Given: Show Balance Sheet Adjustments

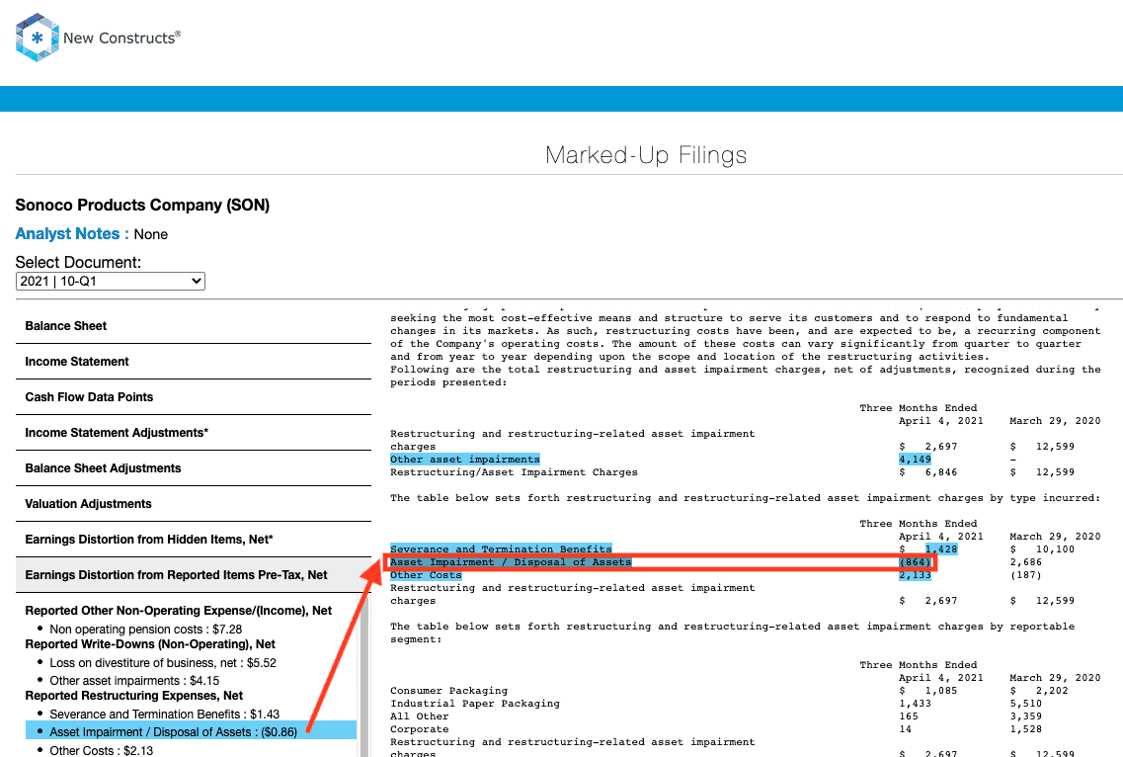Looking at the screenshot, I should [194, 468].
